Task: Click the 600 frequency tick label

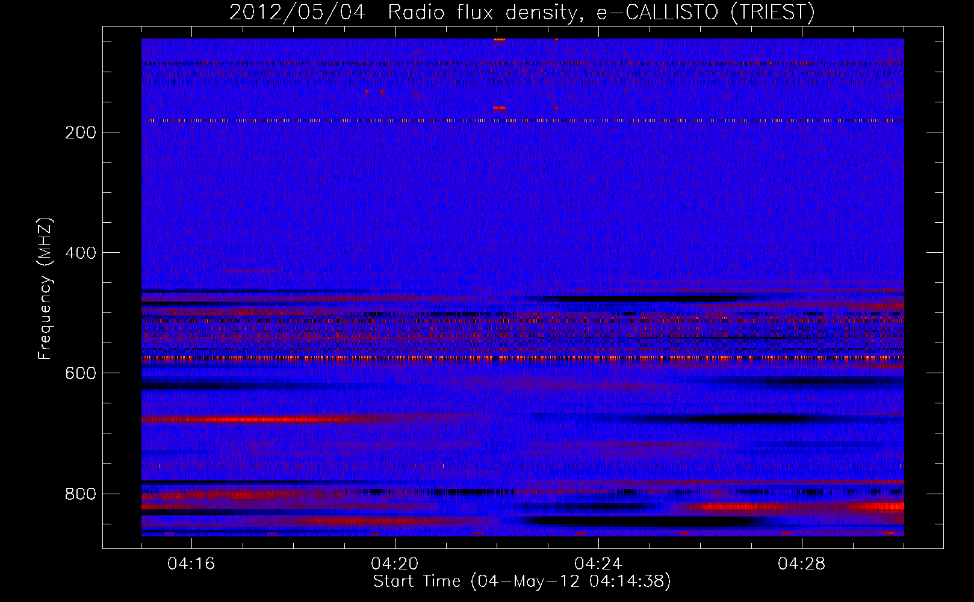Action: click(81, 373)
